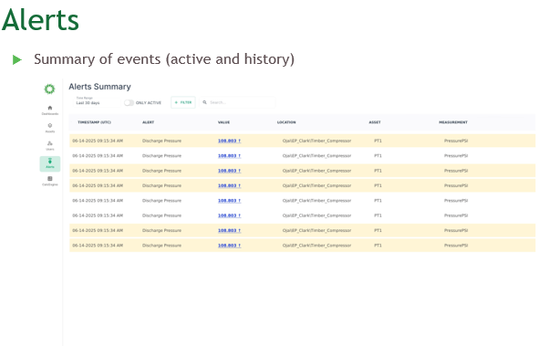Click PressurePSI in the first row
The width and height of the screenshot is (559, 346).
456,141
